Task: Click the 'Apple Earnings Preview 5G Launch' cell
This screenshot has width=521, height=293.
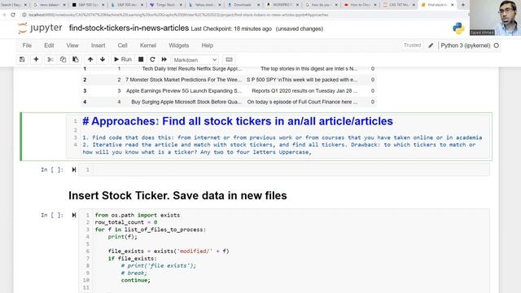Action: [184, 90]
